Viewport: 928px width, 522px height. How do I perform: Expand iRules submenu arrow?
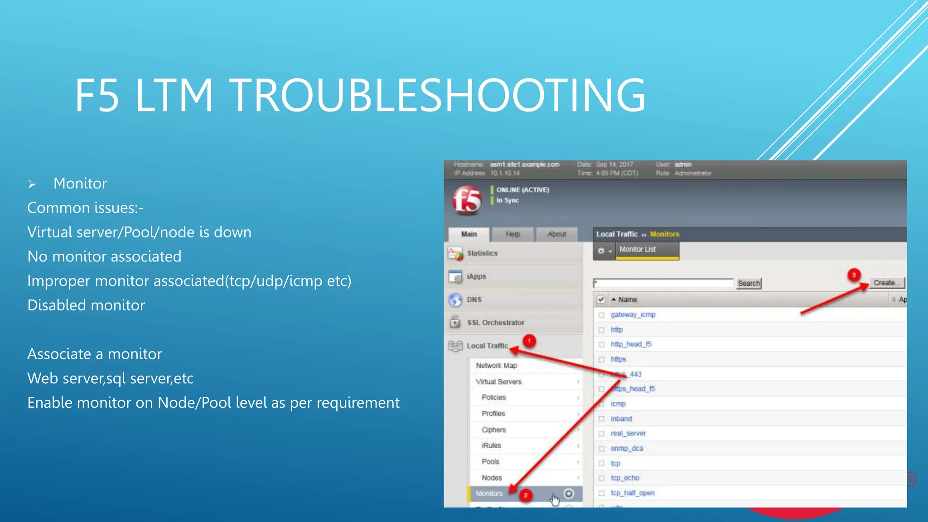pyautogui.click(x=578, y=445)
